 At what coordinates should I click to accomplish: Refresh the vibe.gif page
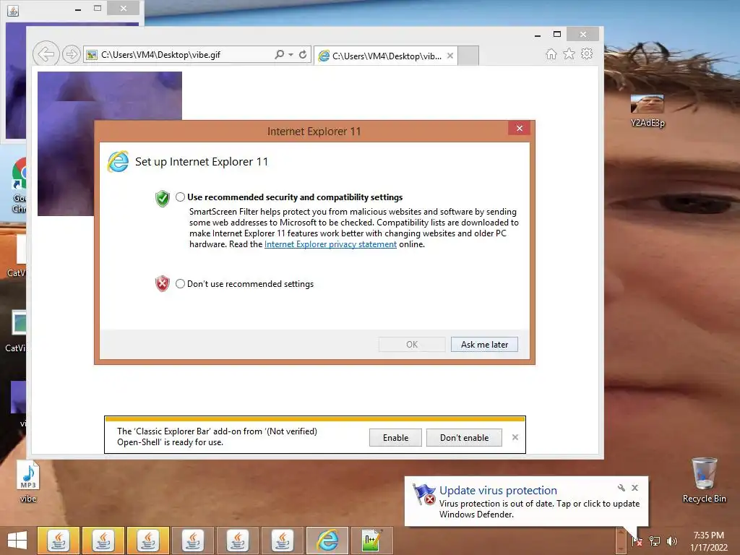[x=303, y=54]
